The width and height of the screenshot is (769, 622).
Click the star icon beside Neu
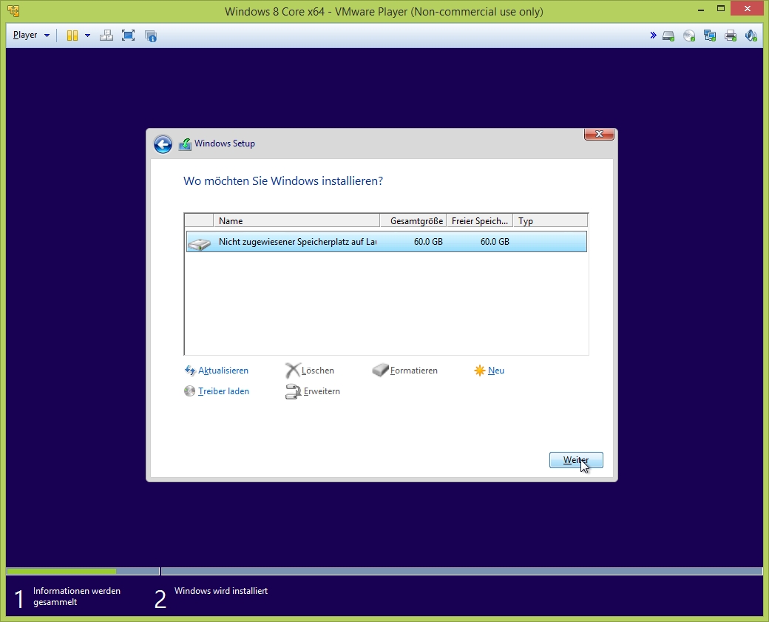click(x=480, y=371)
